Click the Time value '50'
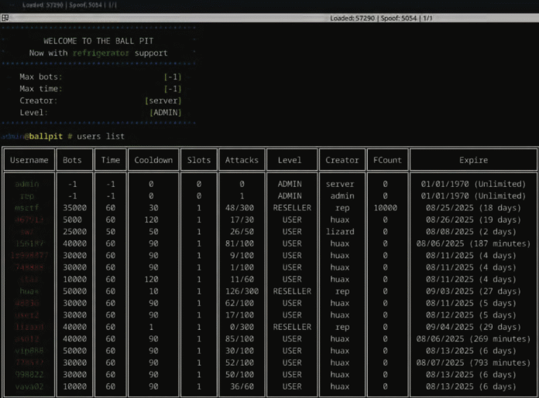 click(x=110, y=232)
